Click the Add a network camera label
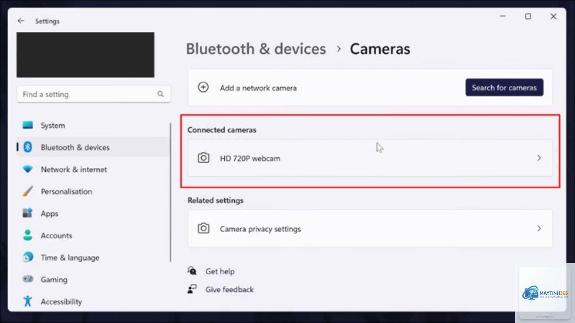575x323 pixels. tap(258, 88)
